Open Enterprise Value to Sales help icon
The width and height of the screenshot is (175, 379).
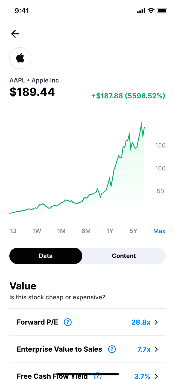coord(112,349)
